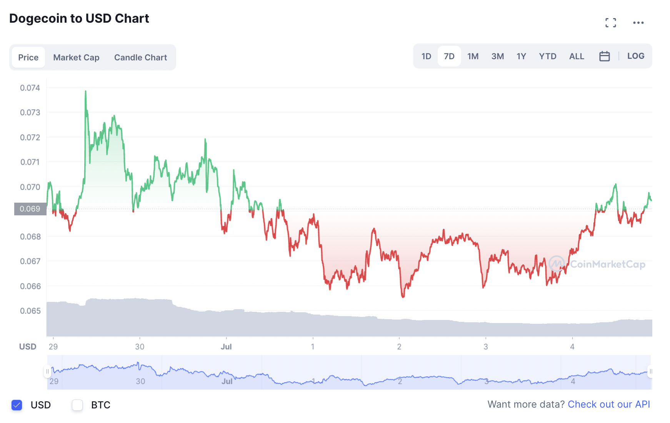Viewport: 670px width, 423px height.
Task: Open fullscreen chart view icon
Action: 610,23
